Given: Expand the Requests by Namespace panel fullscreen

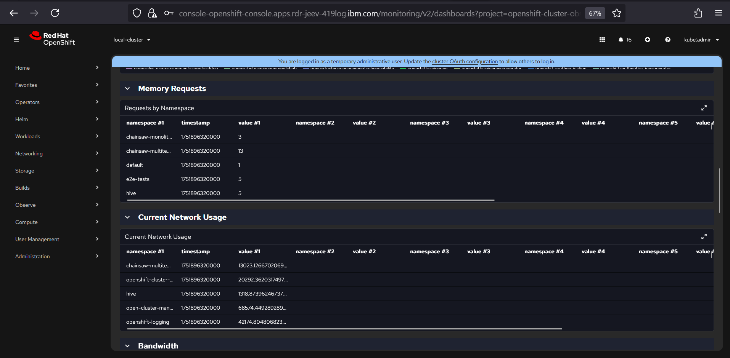Looking at the screenshot, I should click(x=704, y=108).
